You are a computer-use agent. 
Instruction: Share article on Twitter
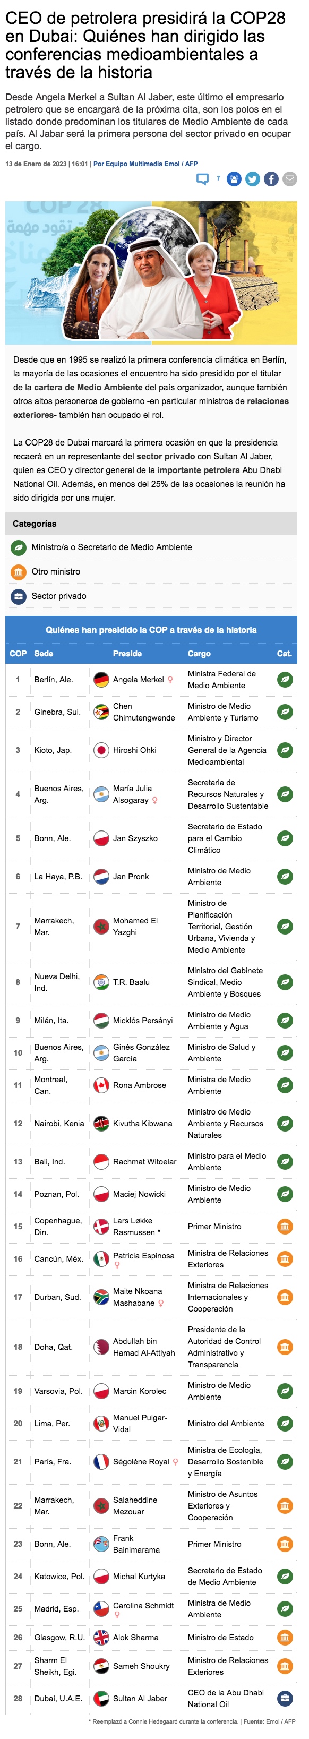(253, 179)
